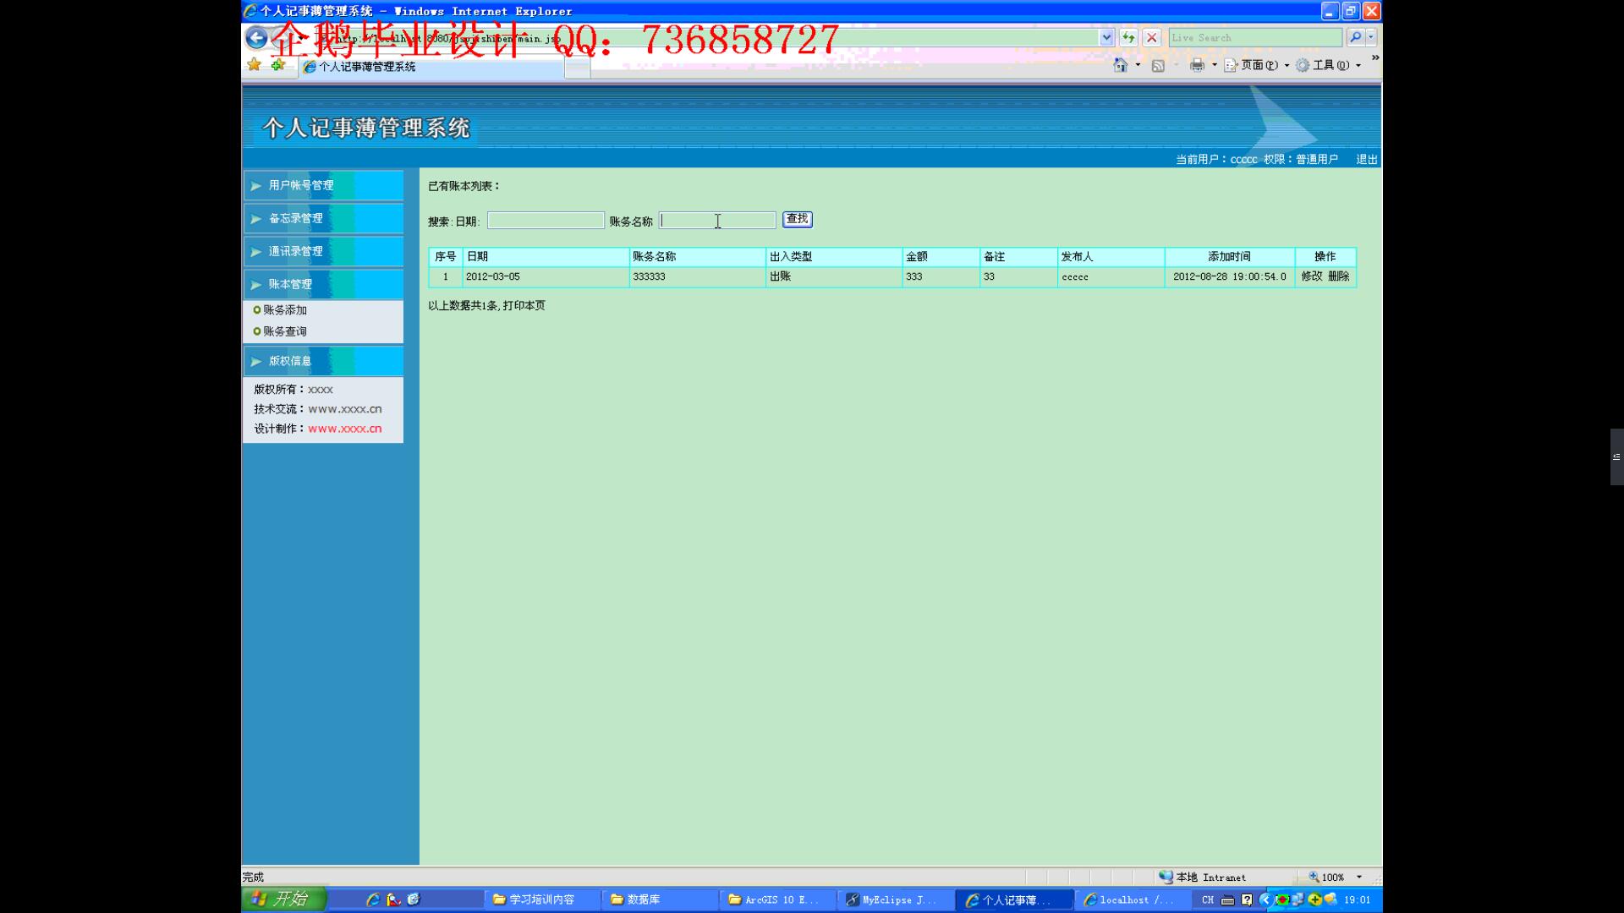Click the second quick launch icon
Screen dimensions: 1624x913
393,899
